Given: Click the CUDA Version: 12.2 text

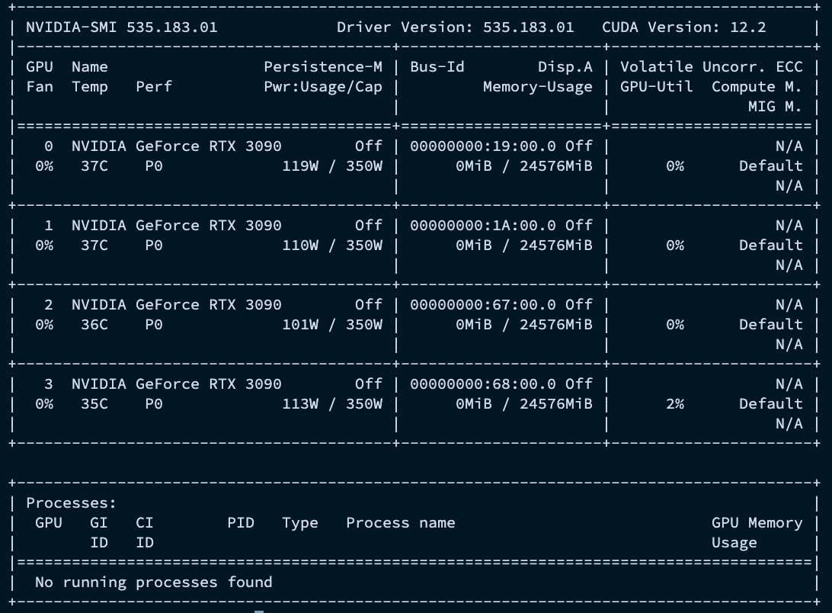Looking at the screenshot, I should 684,27.
